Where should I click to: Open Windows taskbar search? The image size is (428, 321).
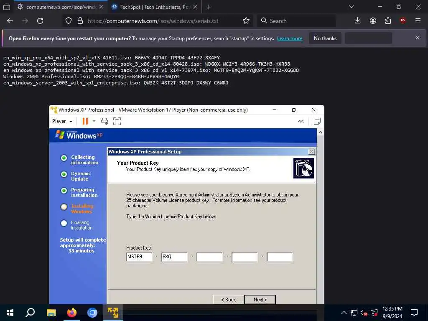coord(30,313)
